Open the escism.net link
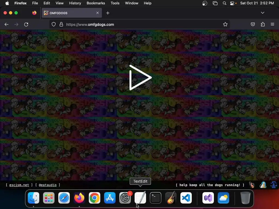 [19, 185]
